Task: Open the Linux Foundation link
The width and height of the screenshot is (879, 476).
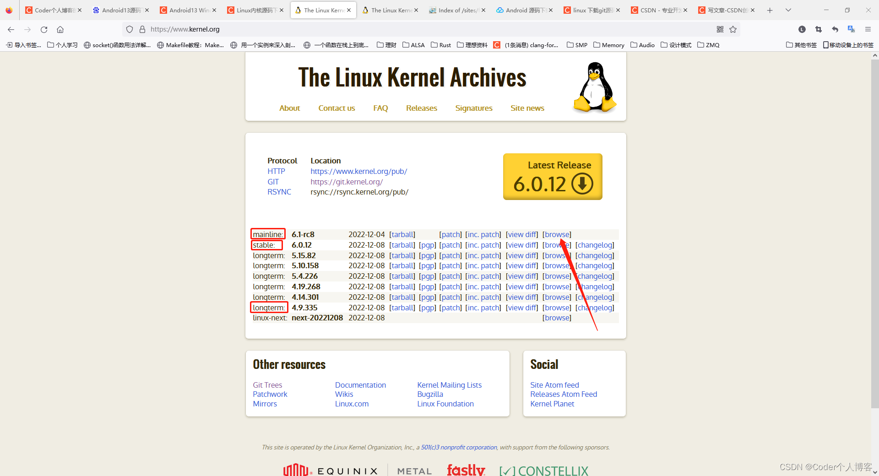Action: (445, 404)
